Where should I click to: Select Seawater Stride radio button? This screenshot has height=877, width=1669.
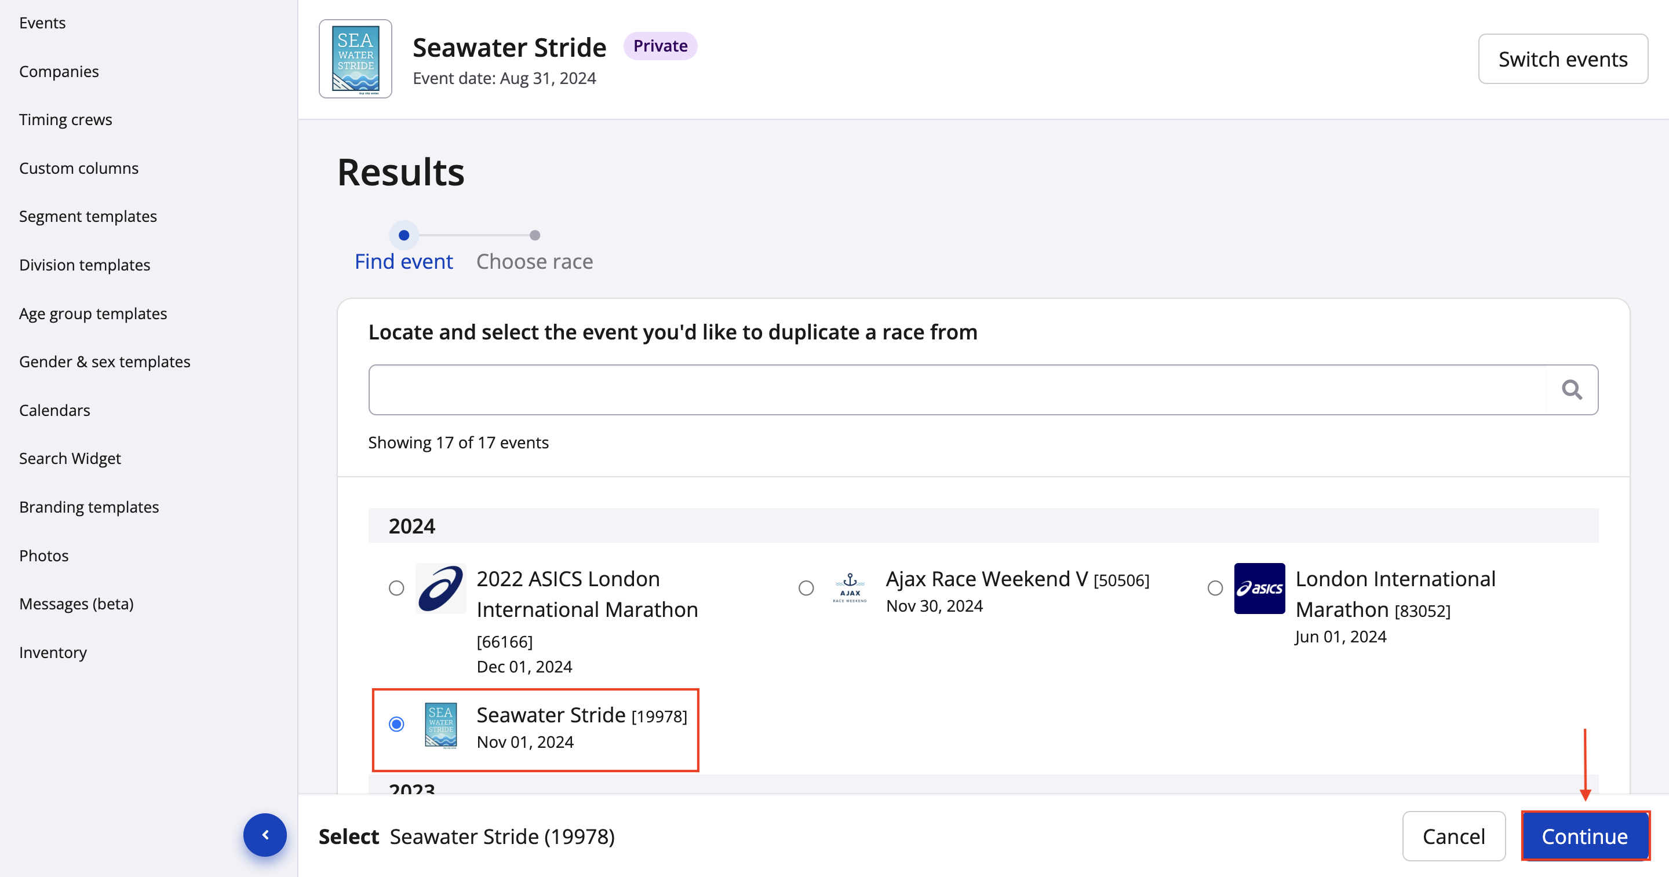(x=396, y=723)
